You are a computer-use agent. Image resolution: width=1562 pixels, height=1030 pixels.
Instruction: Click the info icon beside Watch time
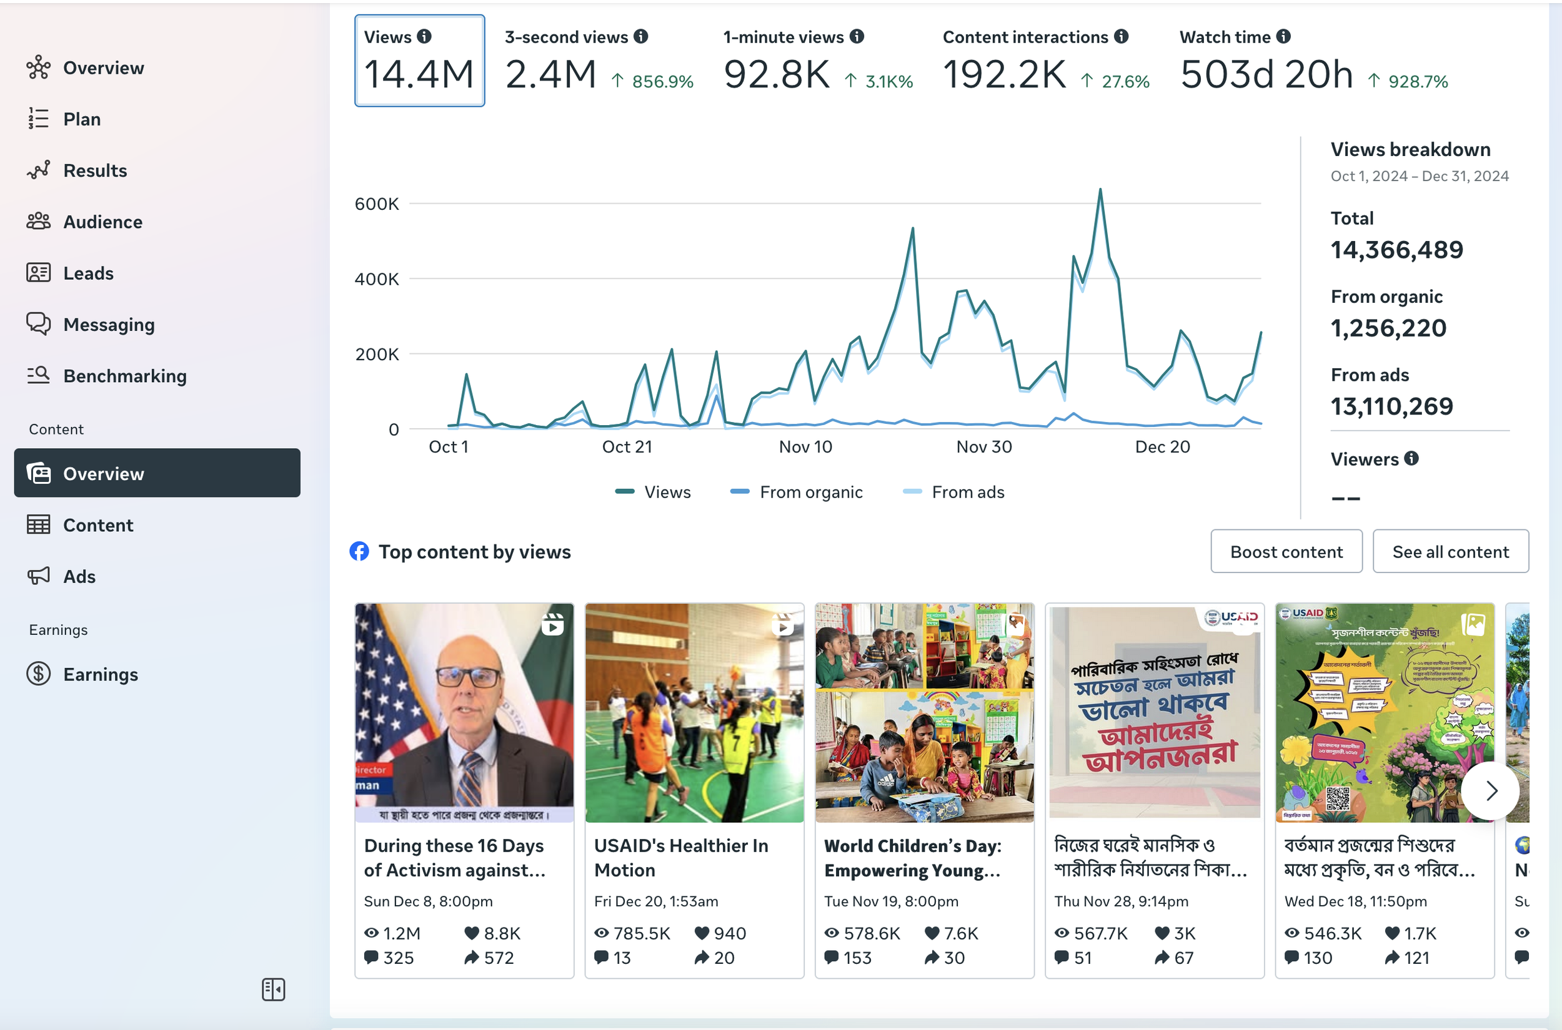point(1283,37)
